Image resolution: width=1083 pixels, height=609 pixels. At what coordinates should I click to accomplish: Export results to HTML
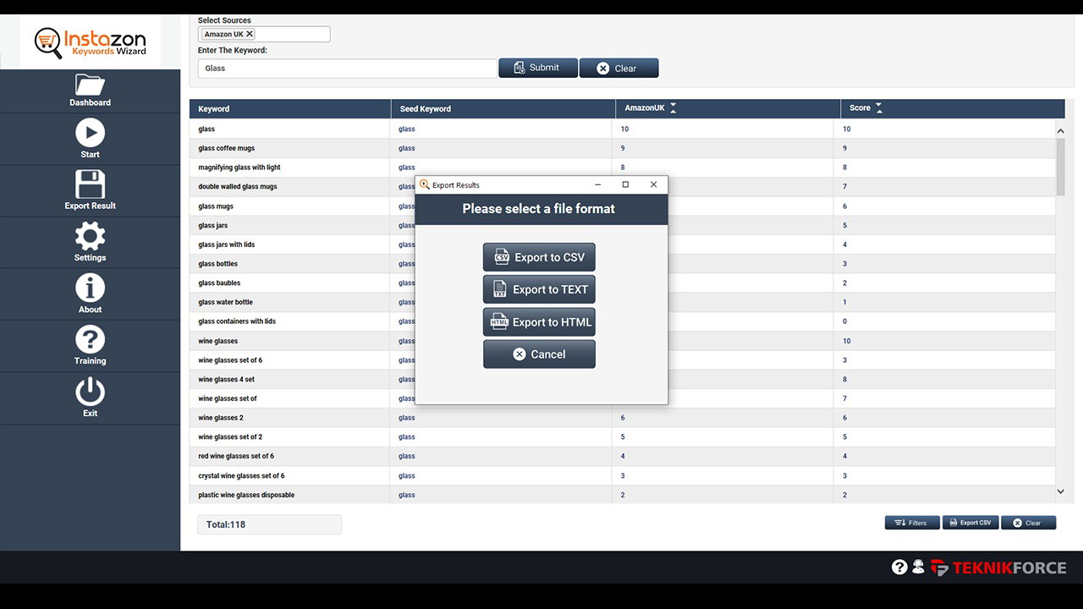(x=539, y=321)
